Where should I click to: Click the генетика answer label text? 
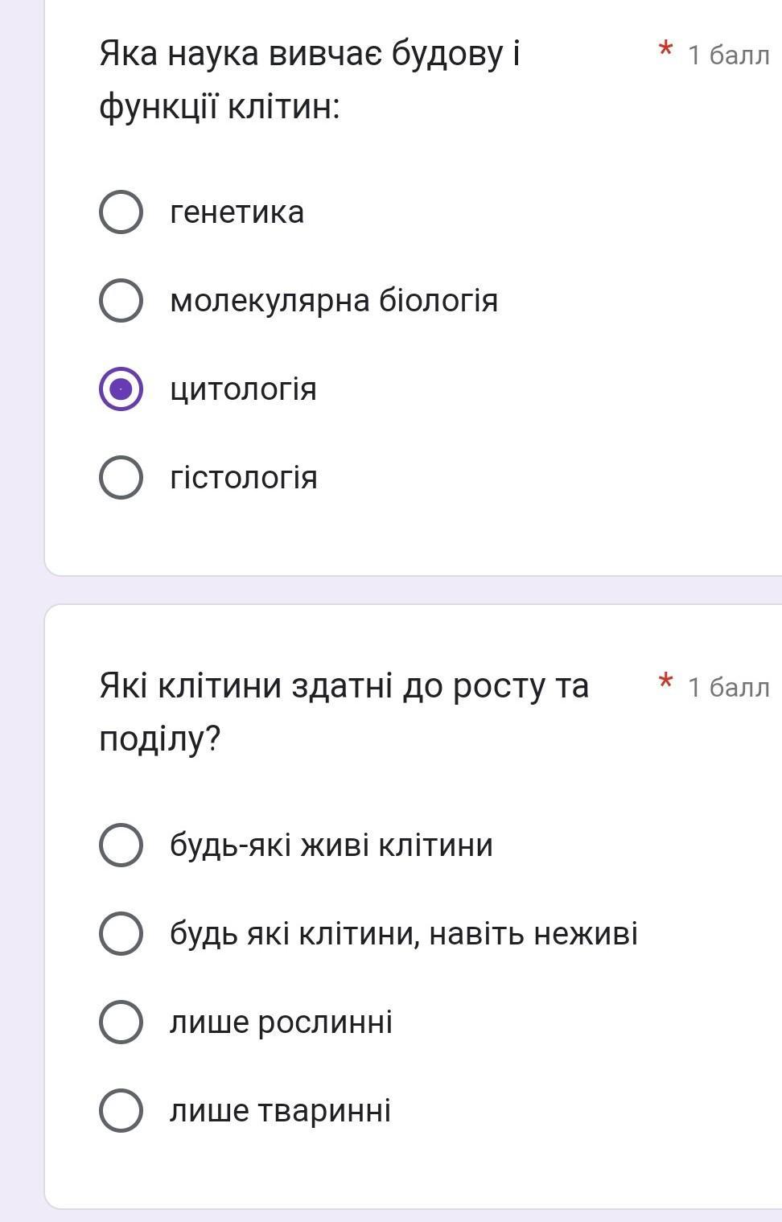[237, 212]
